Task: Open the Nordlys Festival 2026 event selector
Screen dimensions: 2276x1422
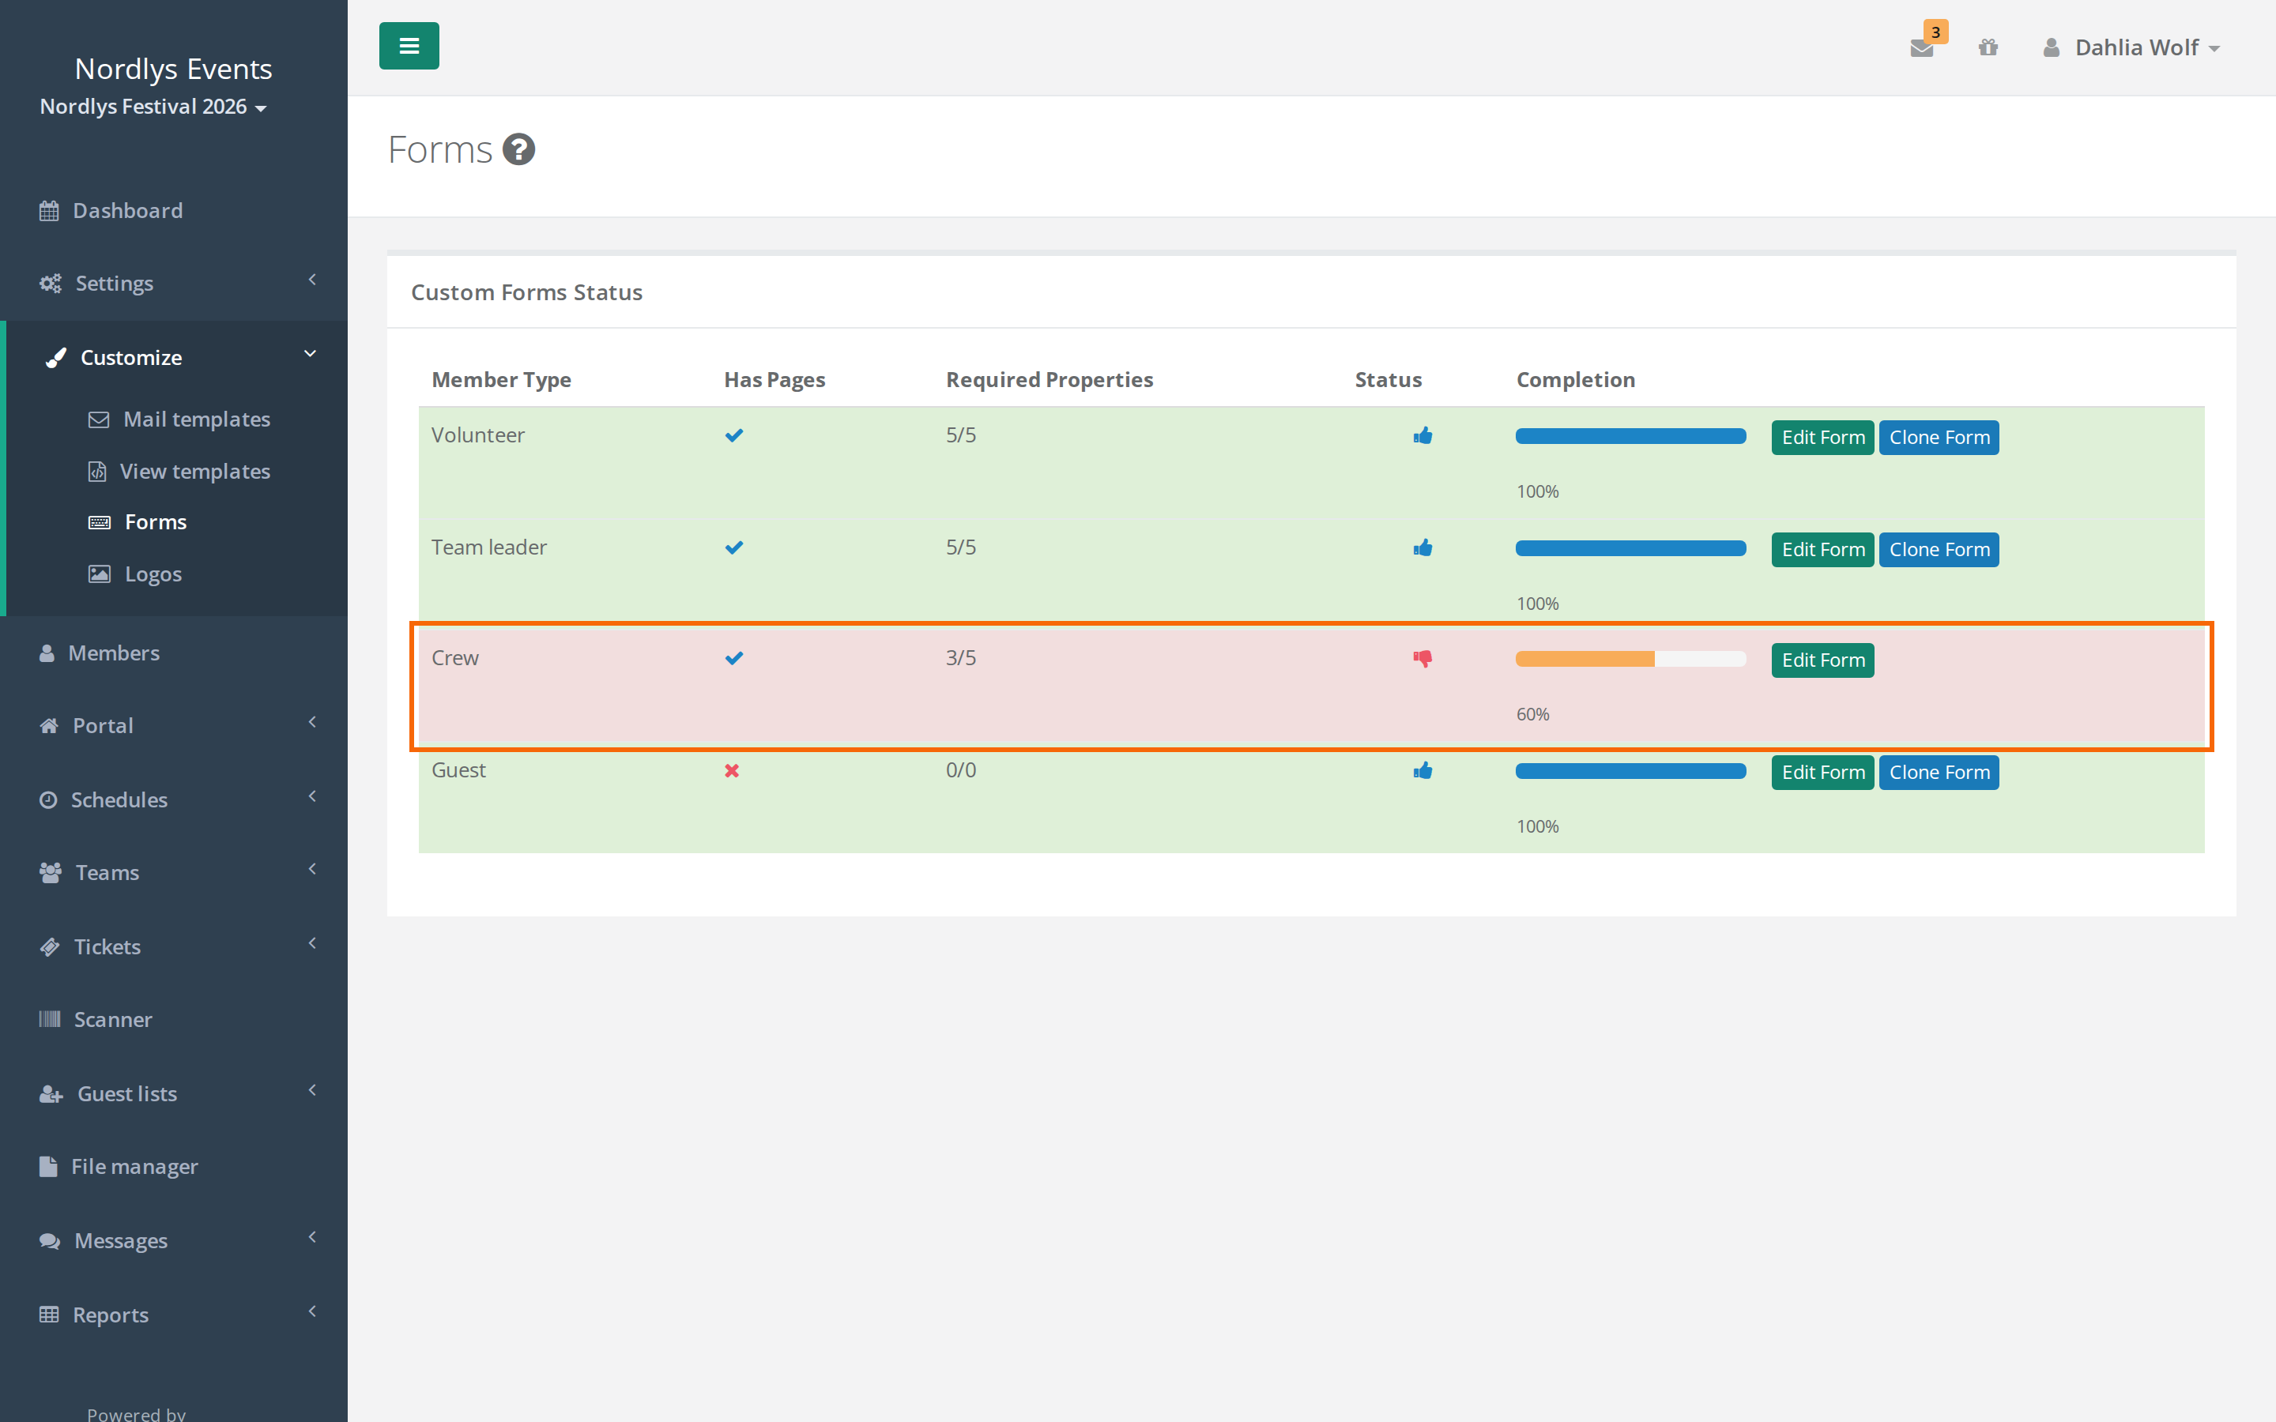Action: [153, 107]
